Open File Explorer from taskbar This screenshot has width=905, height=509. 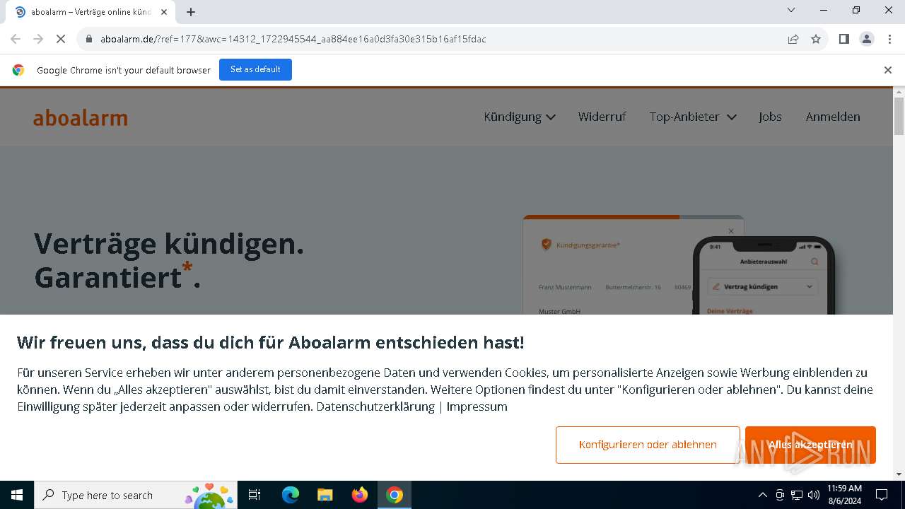click(x=325, y=495)
